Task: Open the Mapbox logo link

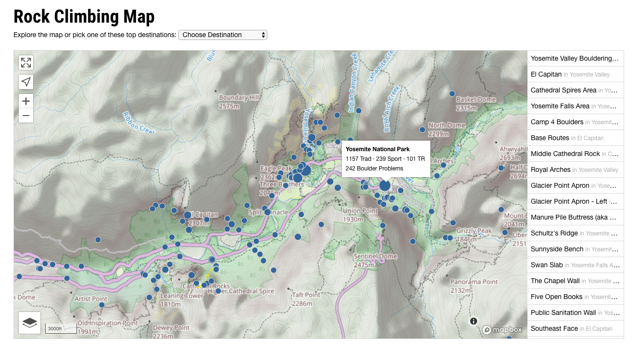Action: 502,330
